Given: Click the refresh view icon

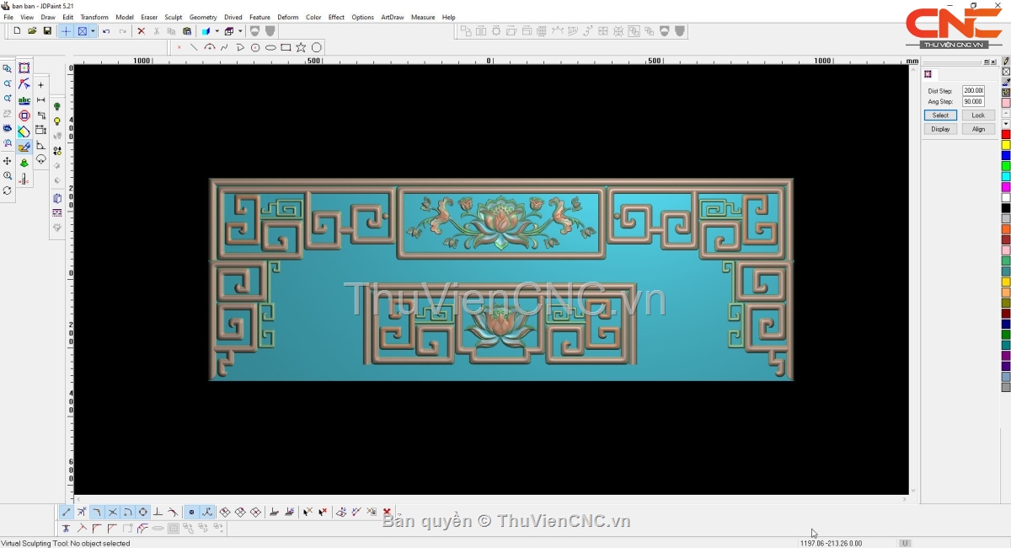Looking at the screenshot, I should pyautogui.click(x=8, y=191).
